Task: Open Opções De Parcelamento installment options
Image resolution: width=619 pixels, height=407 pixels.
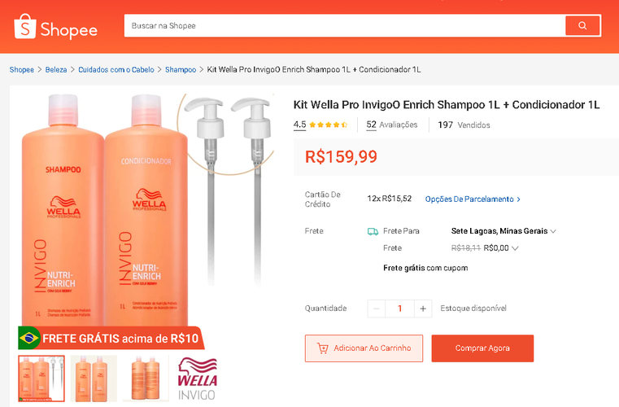Action: click(x=473, y=199)
